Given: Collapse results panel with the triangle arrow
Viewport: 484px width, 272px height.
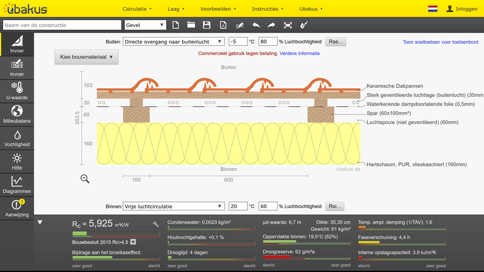Looking at the screenshot, I should 40,222.
